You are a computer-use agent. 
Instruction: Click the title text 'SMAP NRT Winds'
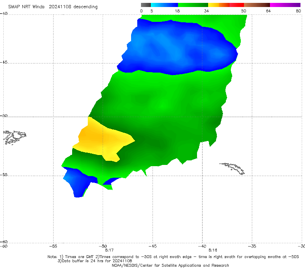(x=26, y=7)
